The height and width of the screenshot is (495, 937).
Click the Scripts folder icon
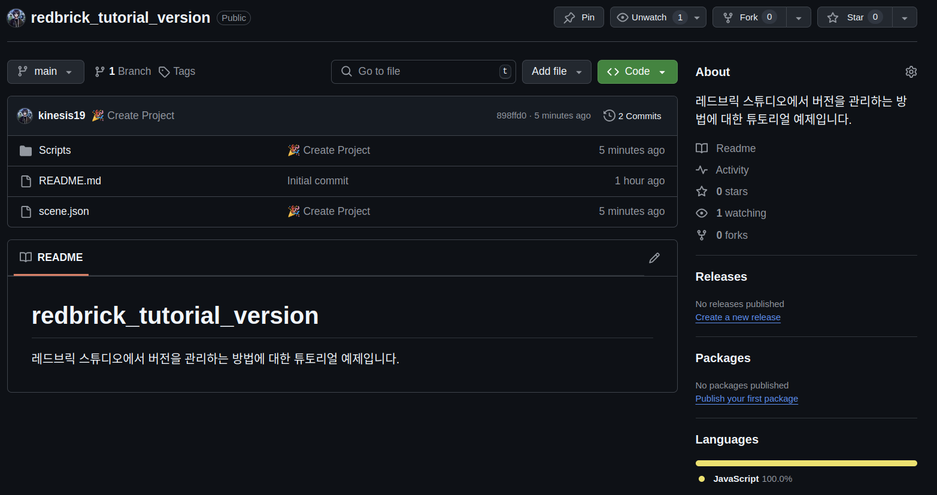26,151
